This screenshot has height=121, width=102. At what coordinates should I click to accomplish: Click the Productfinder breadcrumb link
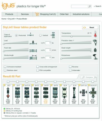[x=22, y=19]
